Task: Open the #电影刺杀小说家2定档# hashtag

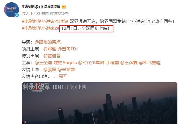Action: click(45, 21)
